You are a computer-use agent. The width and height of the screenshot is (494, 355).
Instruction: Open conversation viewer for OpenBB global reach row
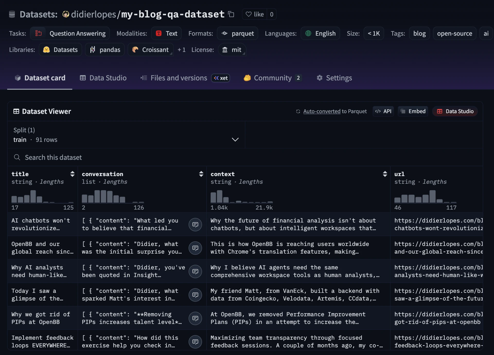pyautogui.click(x=195, y=248)
